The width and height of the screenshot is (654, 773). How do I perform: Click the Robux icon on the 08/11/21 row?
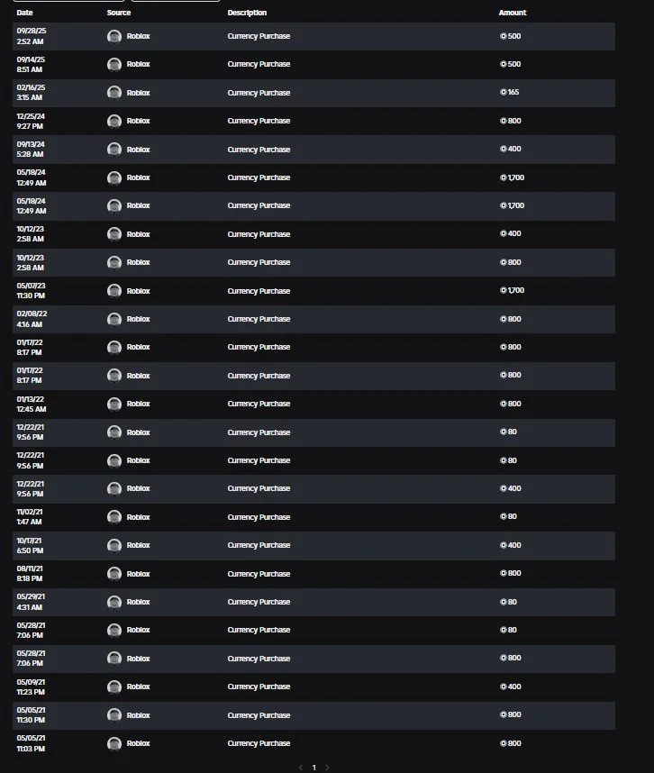click(504, 574)
